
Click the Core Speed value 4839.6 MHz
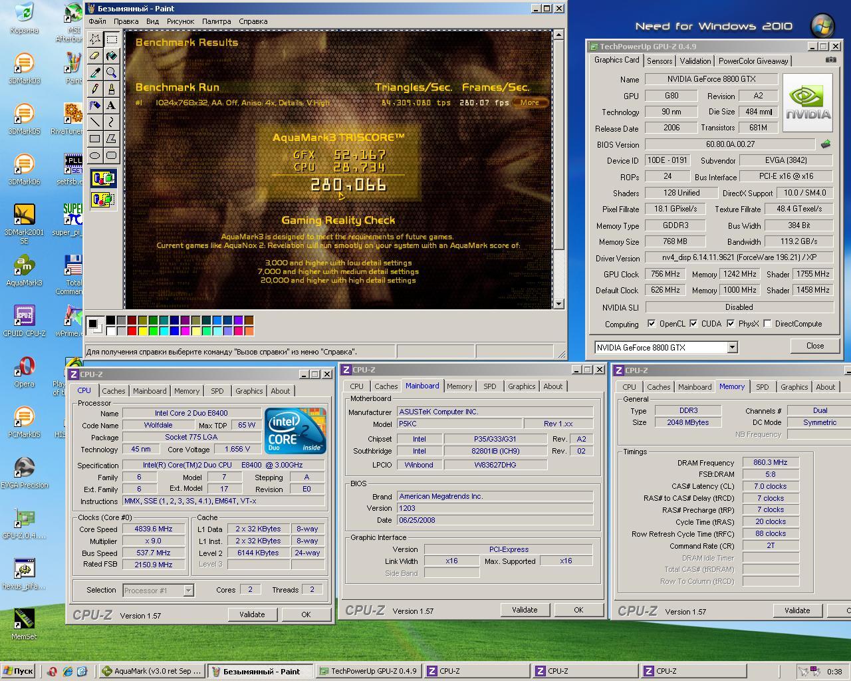pos(154,529)
